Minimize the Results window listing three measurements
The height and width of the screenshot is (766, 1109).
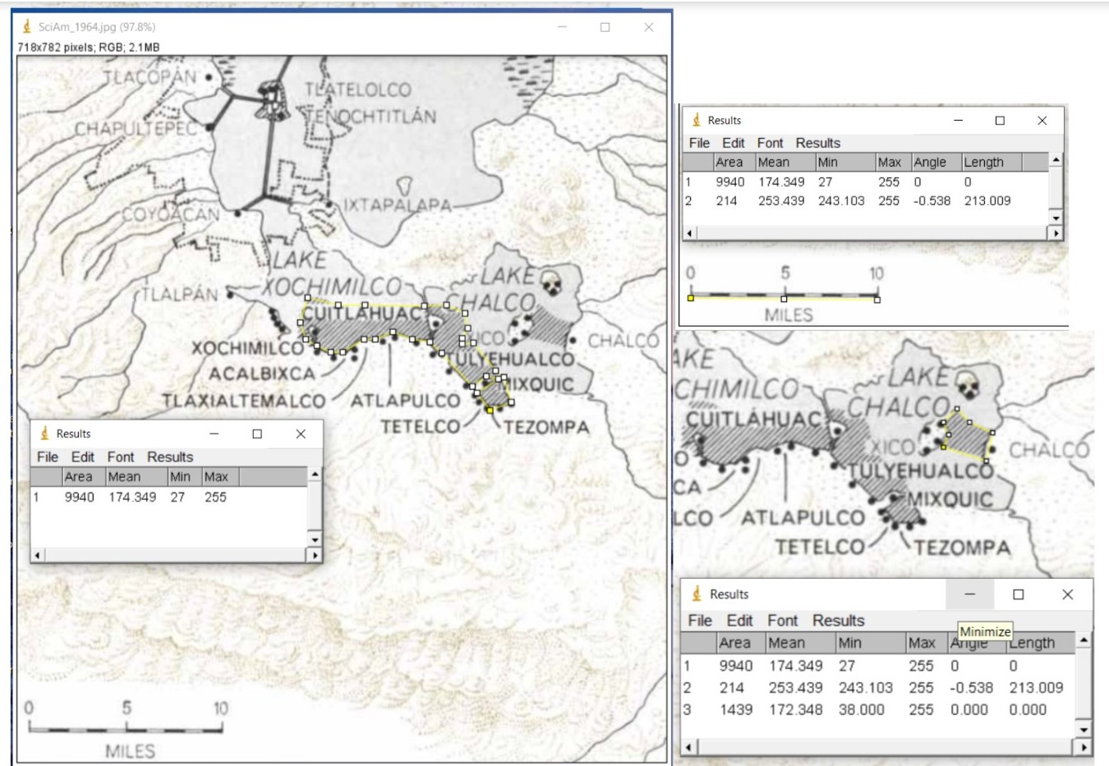click(x=969, y=594)
